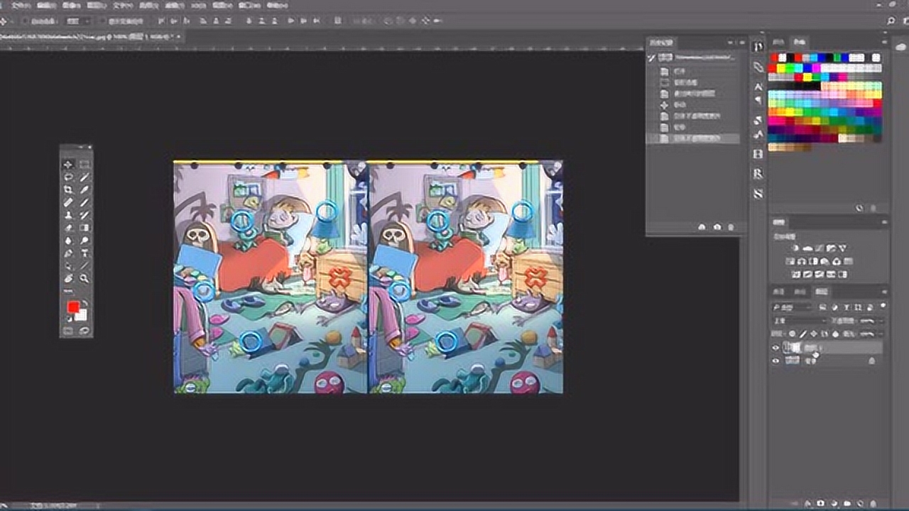Switch to the Swatches panel tab
Screen dimensions: 909x511
[x=800, y=43]
